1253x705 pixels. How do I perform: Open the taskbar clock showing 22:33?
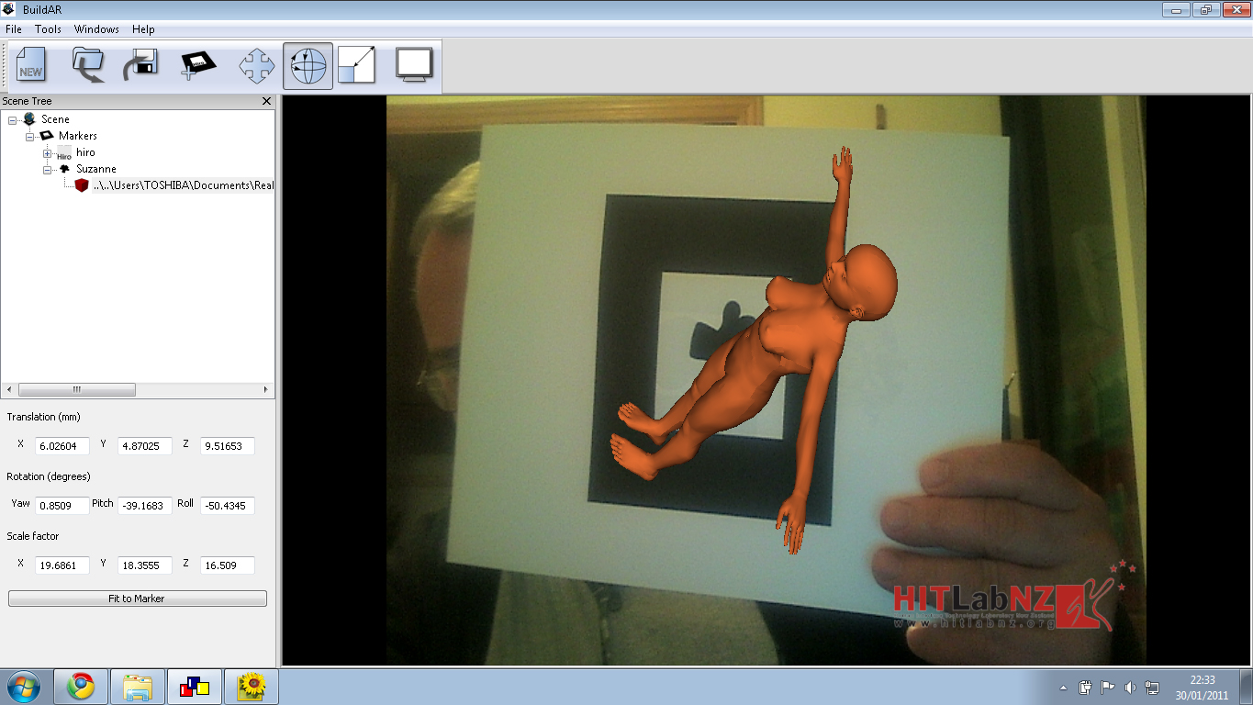[x=1203, y=688]
